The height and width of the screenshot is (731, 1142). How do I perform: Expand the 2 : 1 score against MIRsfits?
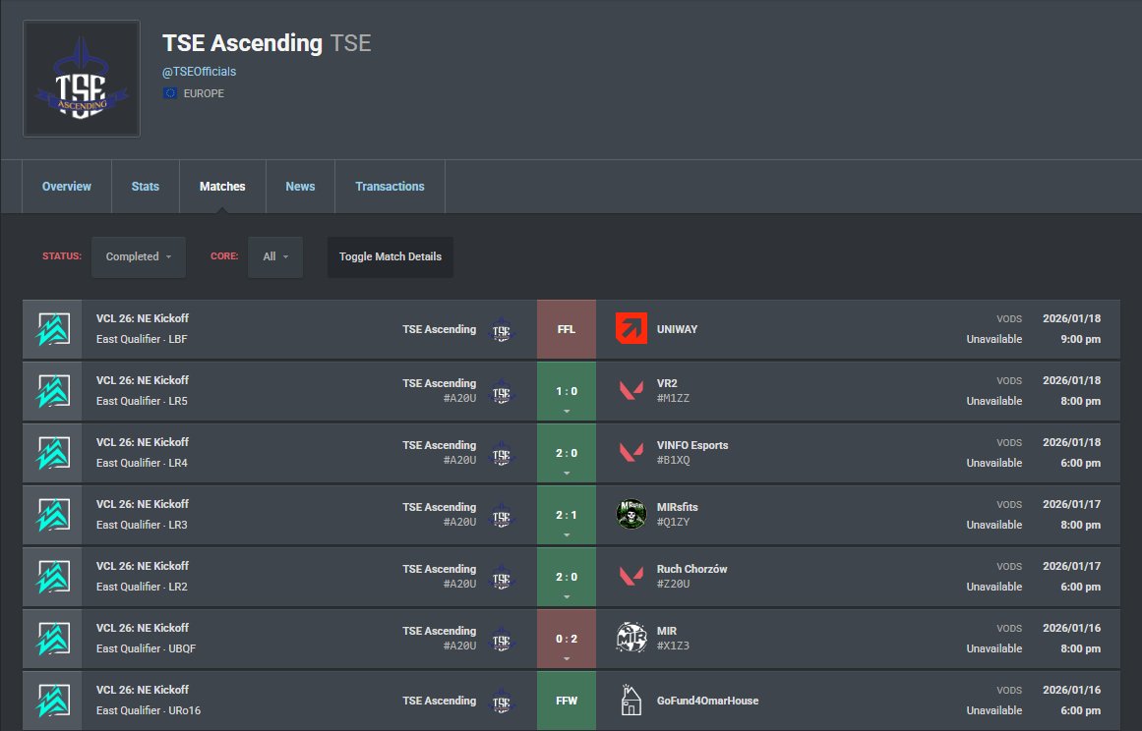click(567, 515)
